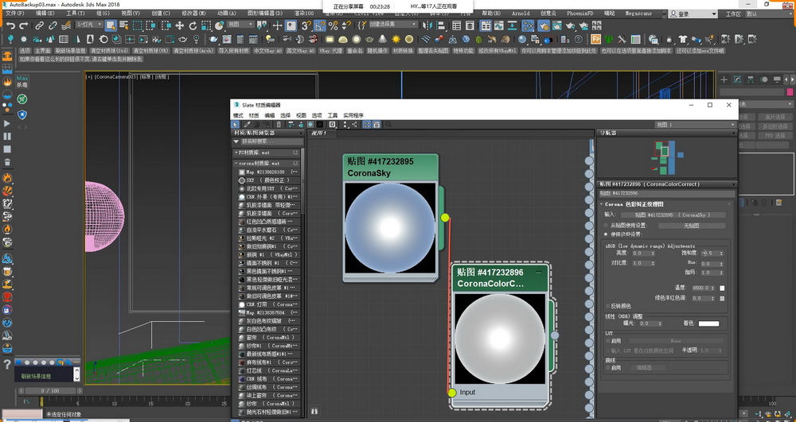The width and height of the screenshot is (796, 422).
Task: Open the '视图' reference coordinate dropdown
Action: pyautogui.click(x=240, y=25)
